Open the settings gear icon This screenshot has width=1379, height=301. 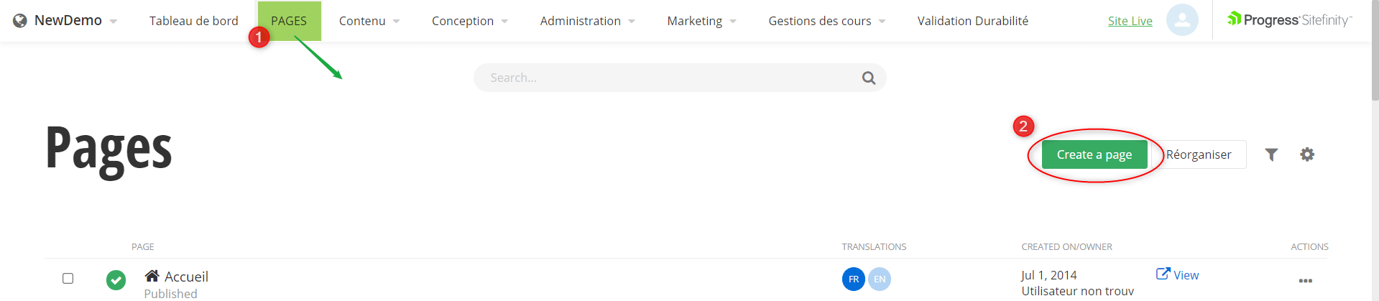coord(1306,154)
